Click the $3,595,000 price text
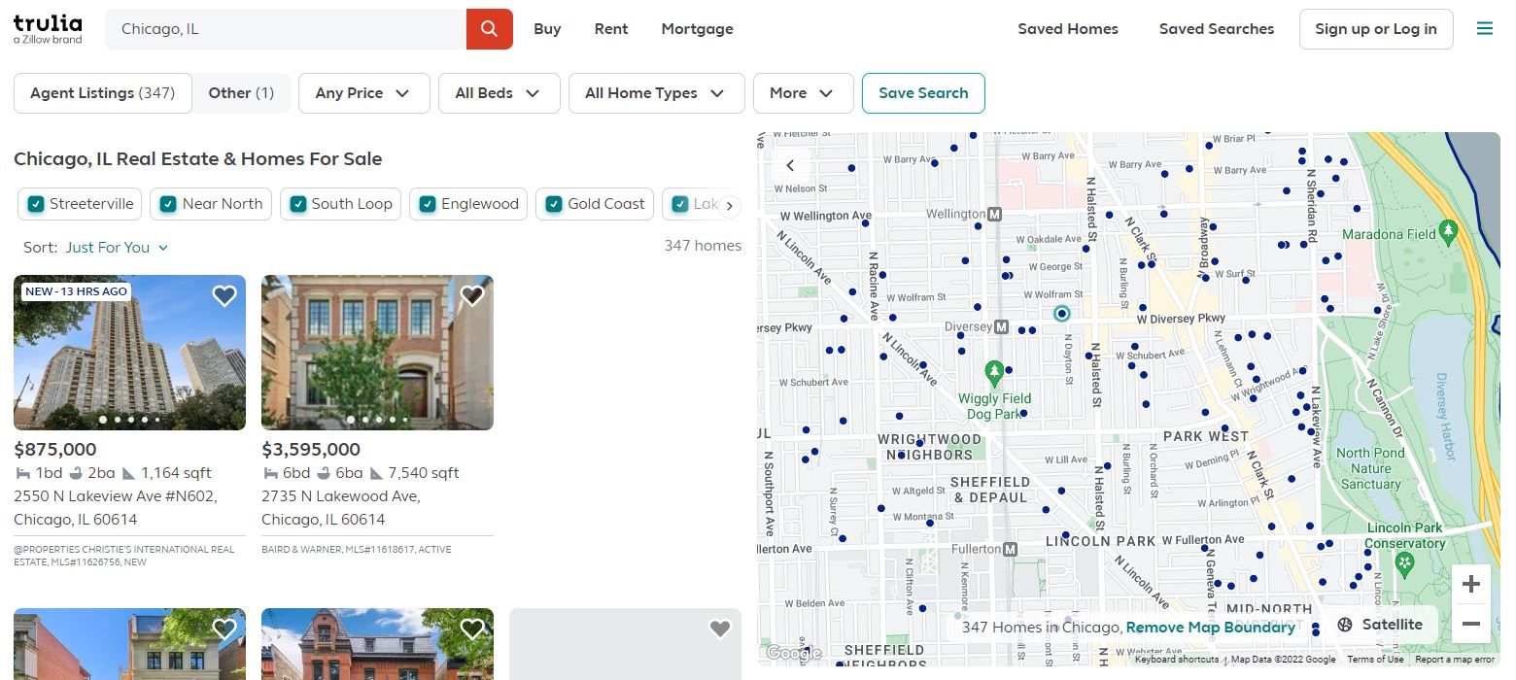Viewport: 1516px width, 680px height. [x=311, y=450]
